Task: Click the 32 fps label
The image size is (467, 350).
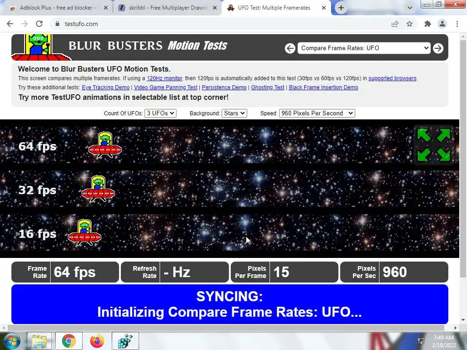Action: click(37, 190)
